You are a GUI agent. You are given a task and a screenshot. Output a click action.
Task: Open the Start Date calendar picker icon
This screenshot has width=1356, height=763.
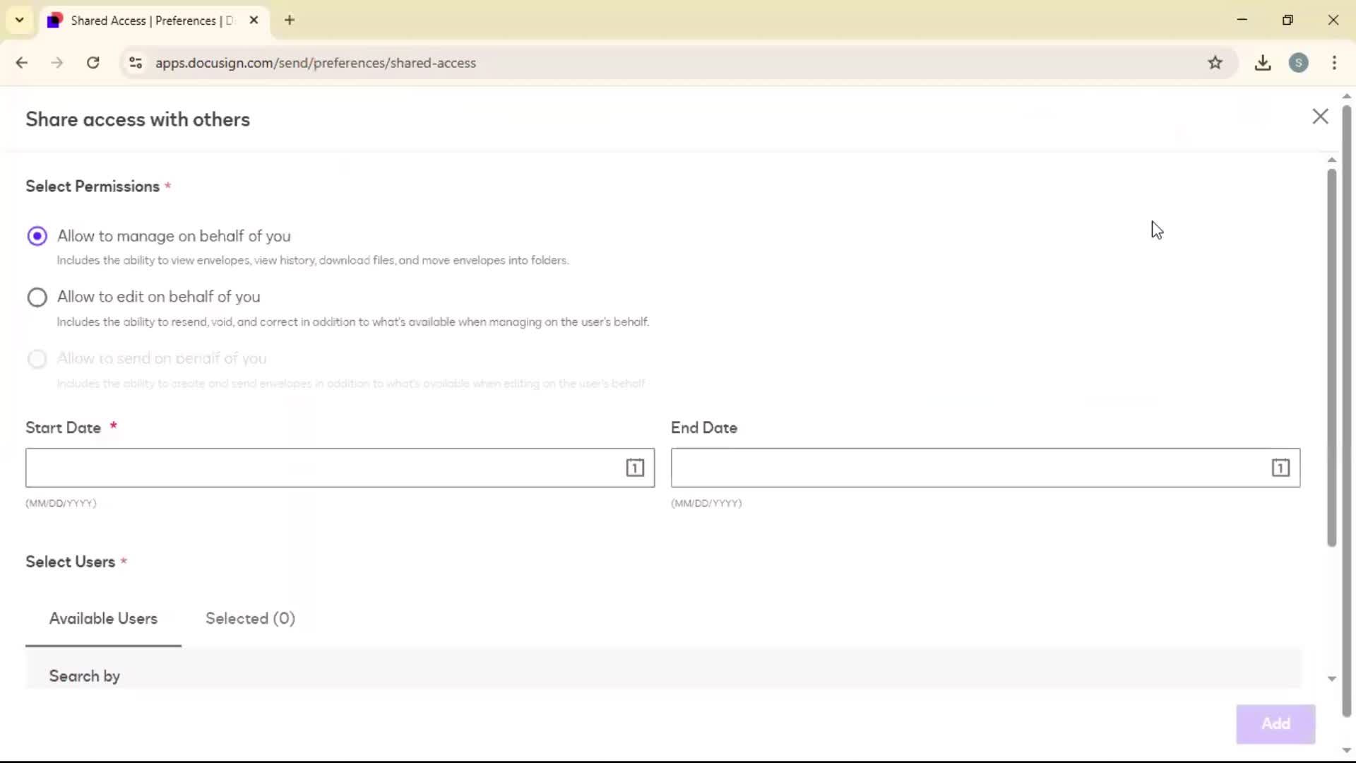(635, 468)
